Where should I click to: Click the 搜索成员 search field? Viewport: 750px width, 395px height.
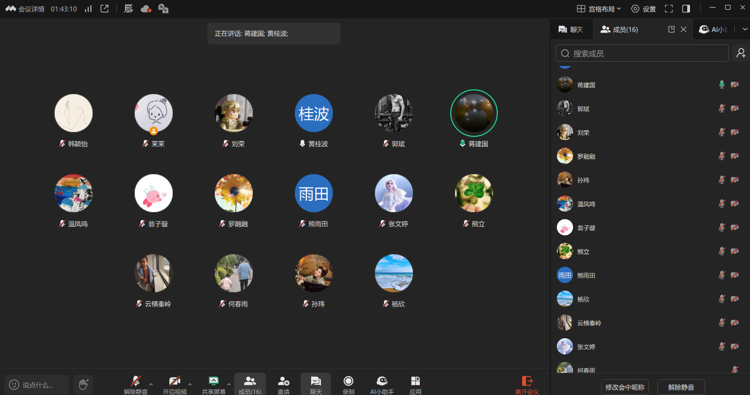pyautogui.click(x=642, y=53)
